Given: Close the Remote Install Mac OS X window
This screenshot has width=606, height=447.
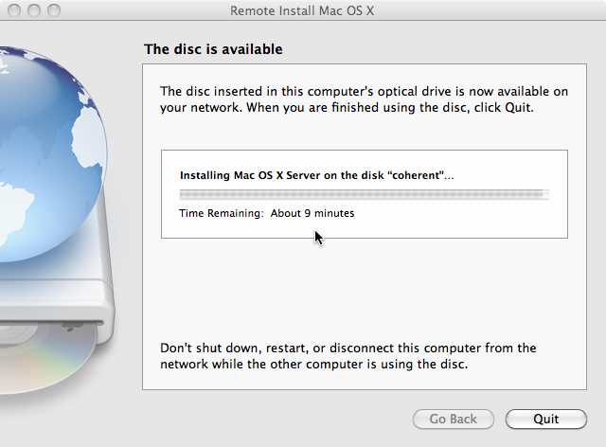Looking at the screenshot, I should click(14, 10).
